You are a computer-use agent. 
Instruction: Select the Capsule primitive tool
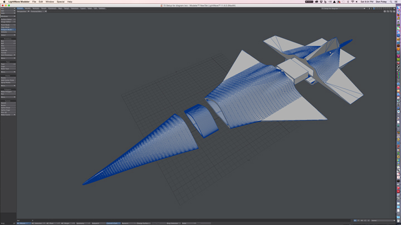click(x=8, y=51)
